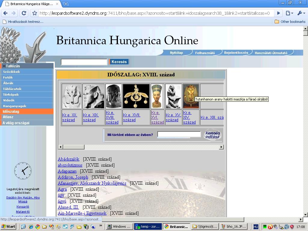Select Videók in the sidebar

click(27, 100)
